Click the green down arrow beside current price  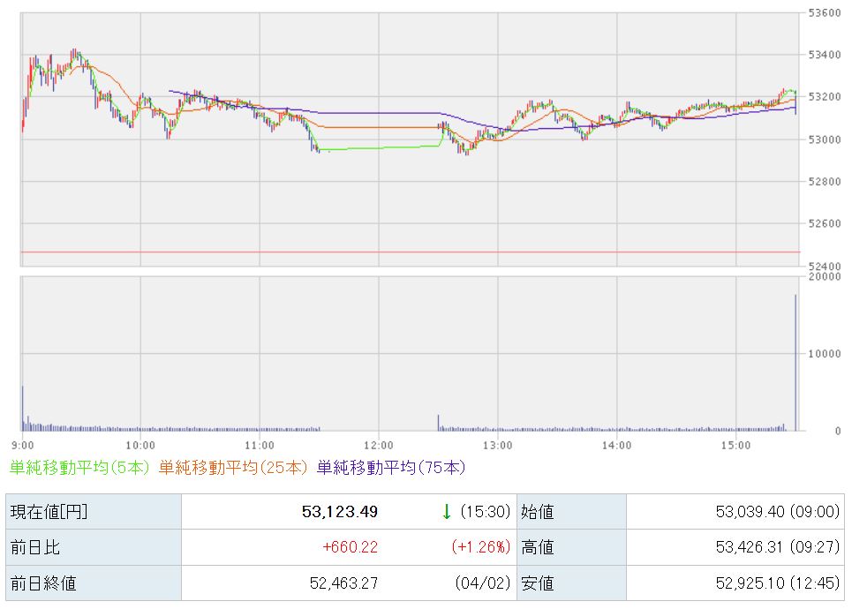click(x=447, y=511)
